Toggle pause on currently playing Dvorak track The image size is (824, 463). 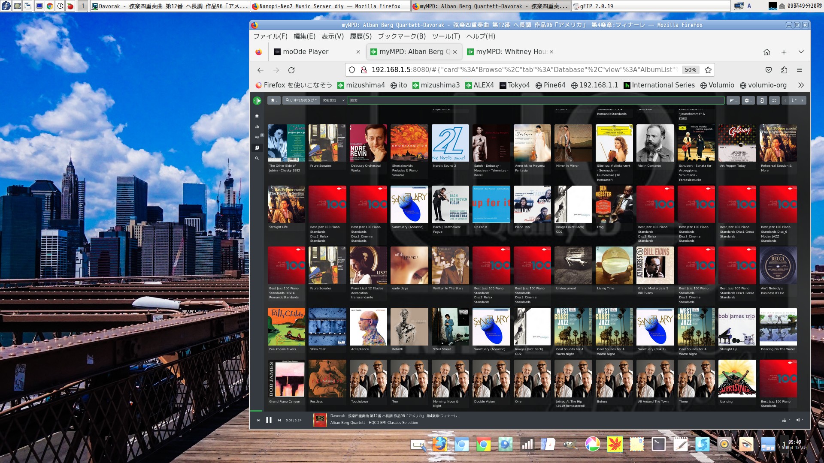269,419
